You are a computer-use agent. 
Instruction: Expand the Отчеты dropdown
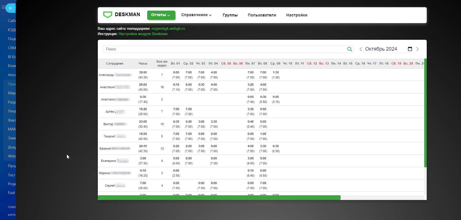pyautogui.click(x=161, y=15)
